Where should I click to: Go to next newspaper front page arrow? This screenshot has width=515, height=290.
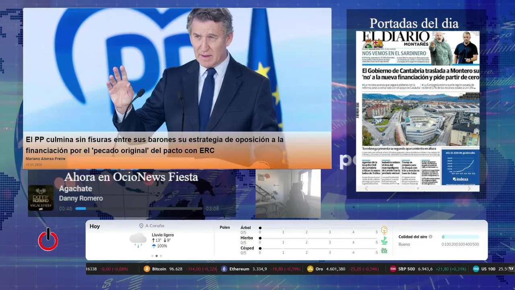pos(469,188)
